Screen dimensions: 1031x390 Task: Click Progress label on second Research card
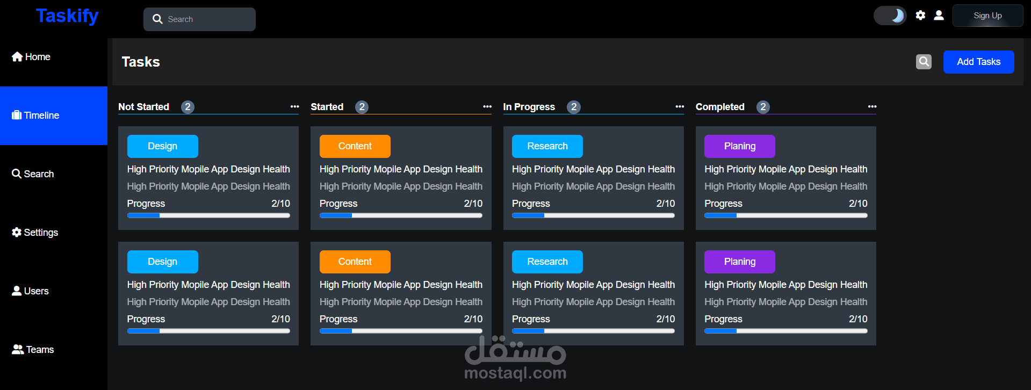point(531,319)
